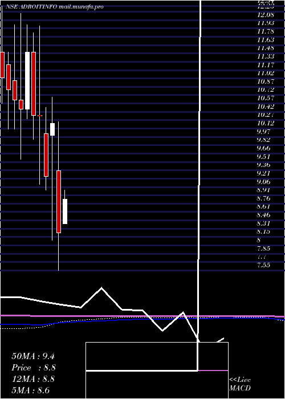This screenshot has width=285, height=399.
Task: Click the '<<Live MACD' label
Action: pyautogui.click(x=240, y=384)
